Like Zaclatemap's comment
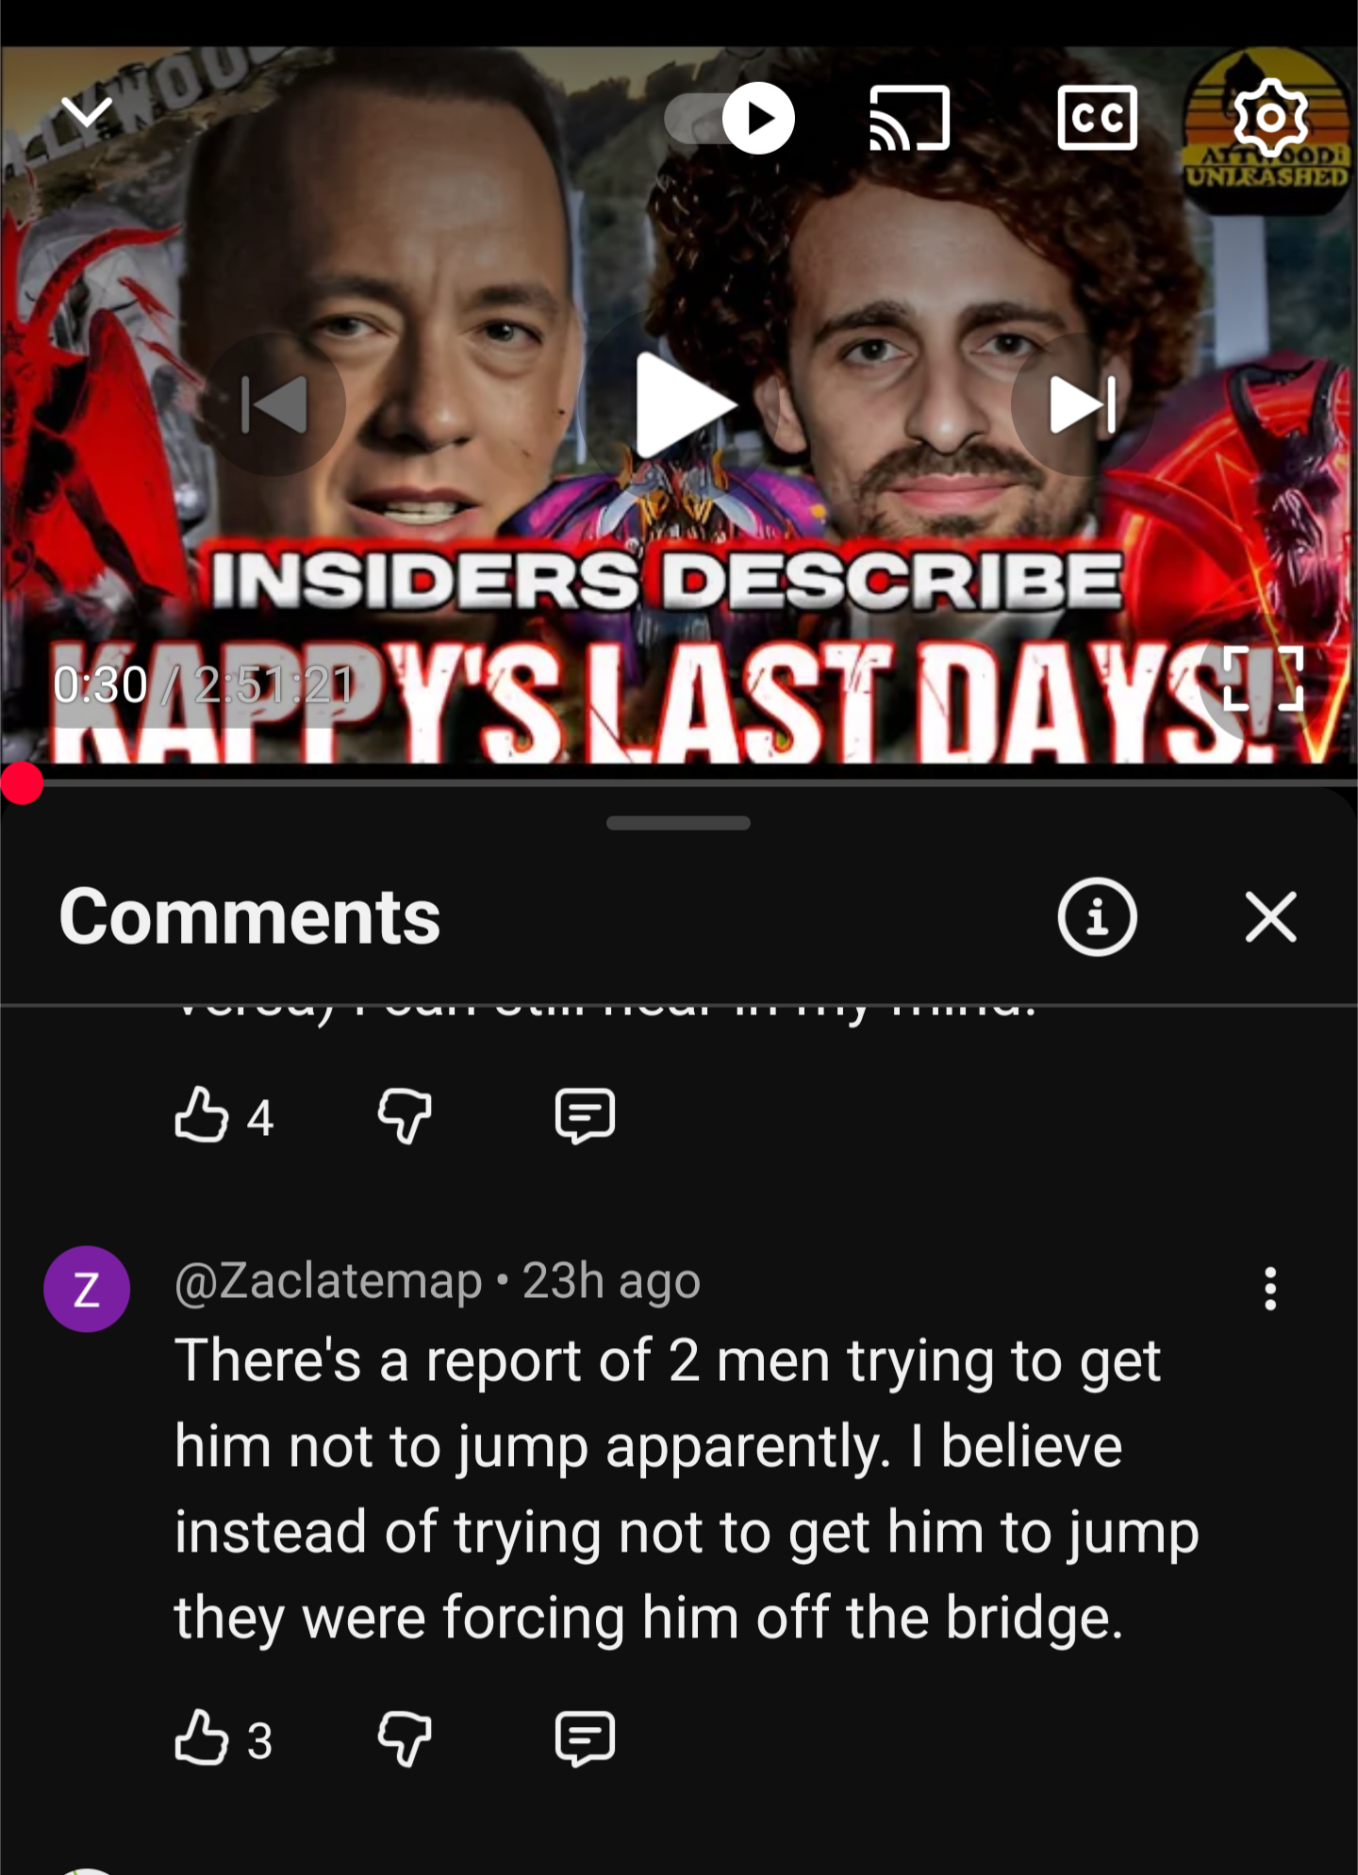 pyautogui.click(x=202, y=1738)
